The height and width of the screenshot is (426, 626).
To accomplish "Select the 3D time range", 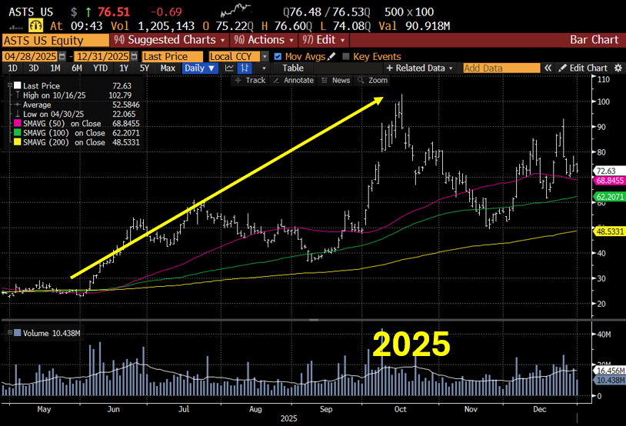I will tap(34, 68).
